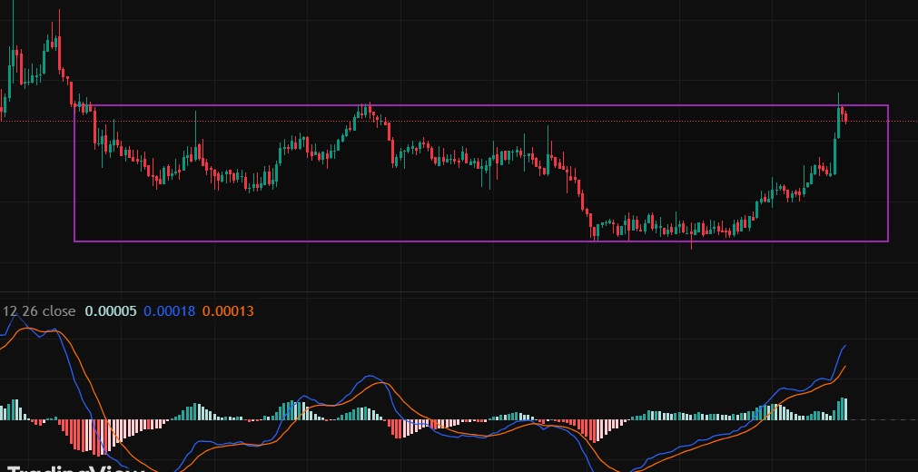The width and height of the screenshot is (918, 472).
Task: Select the blue MACD value 0.00018
Action: [170, 311]
